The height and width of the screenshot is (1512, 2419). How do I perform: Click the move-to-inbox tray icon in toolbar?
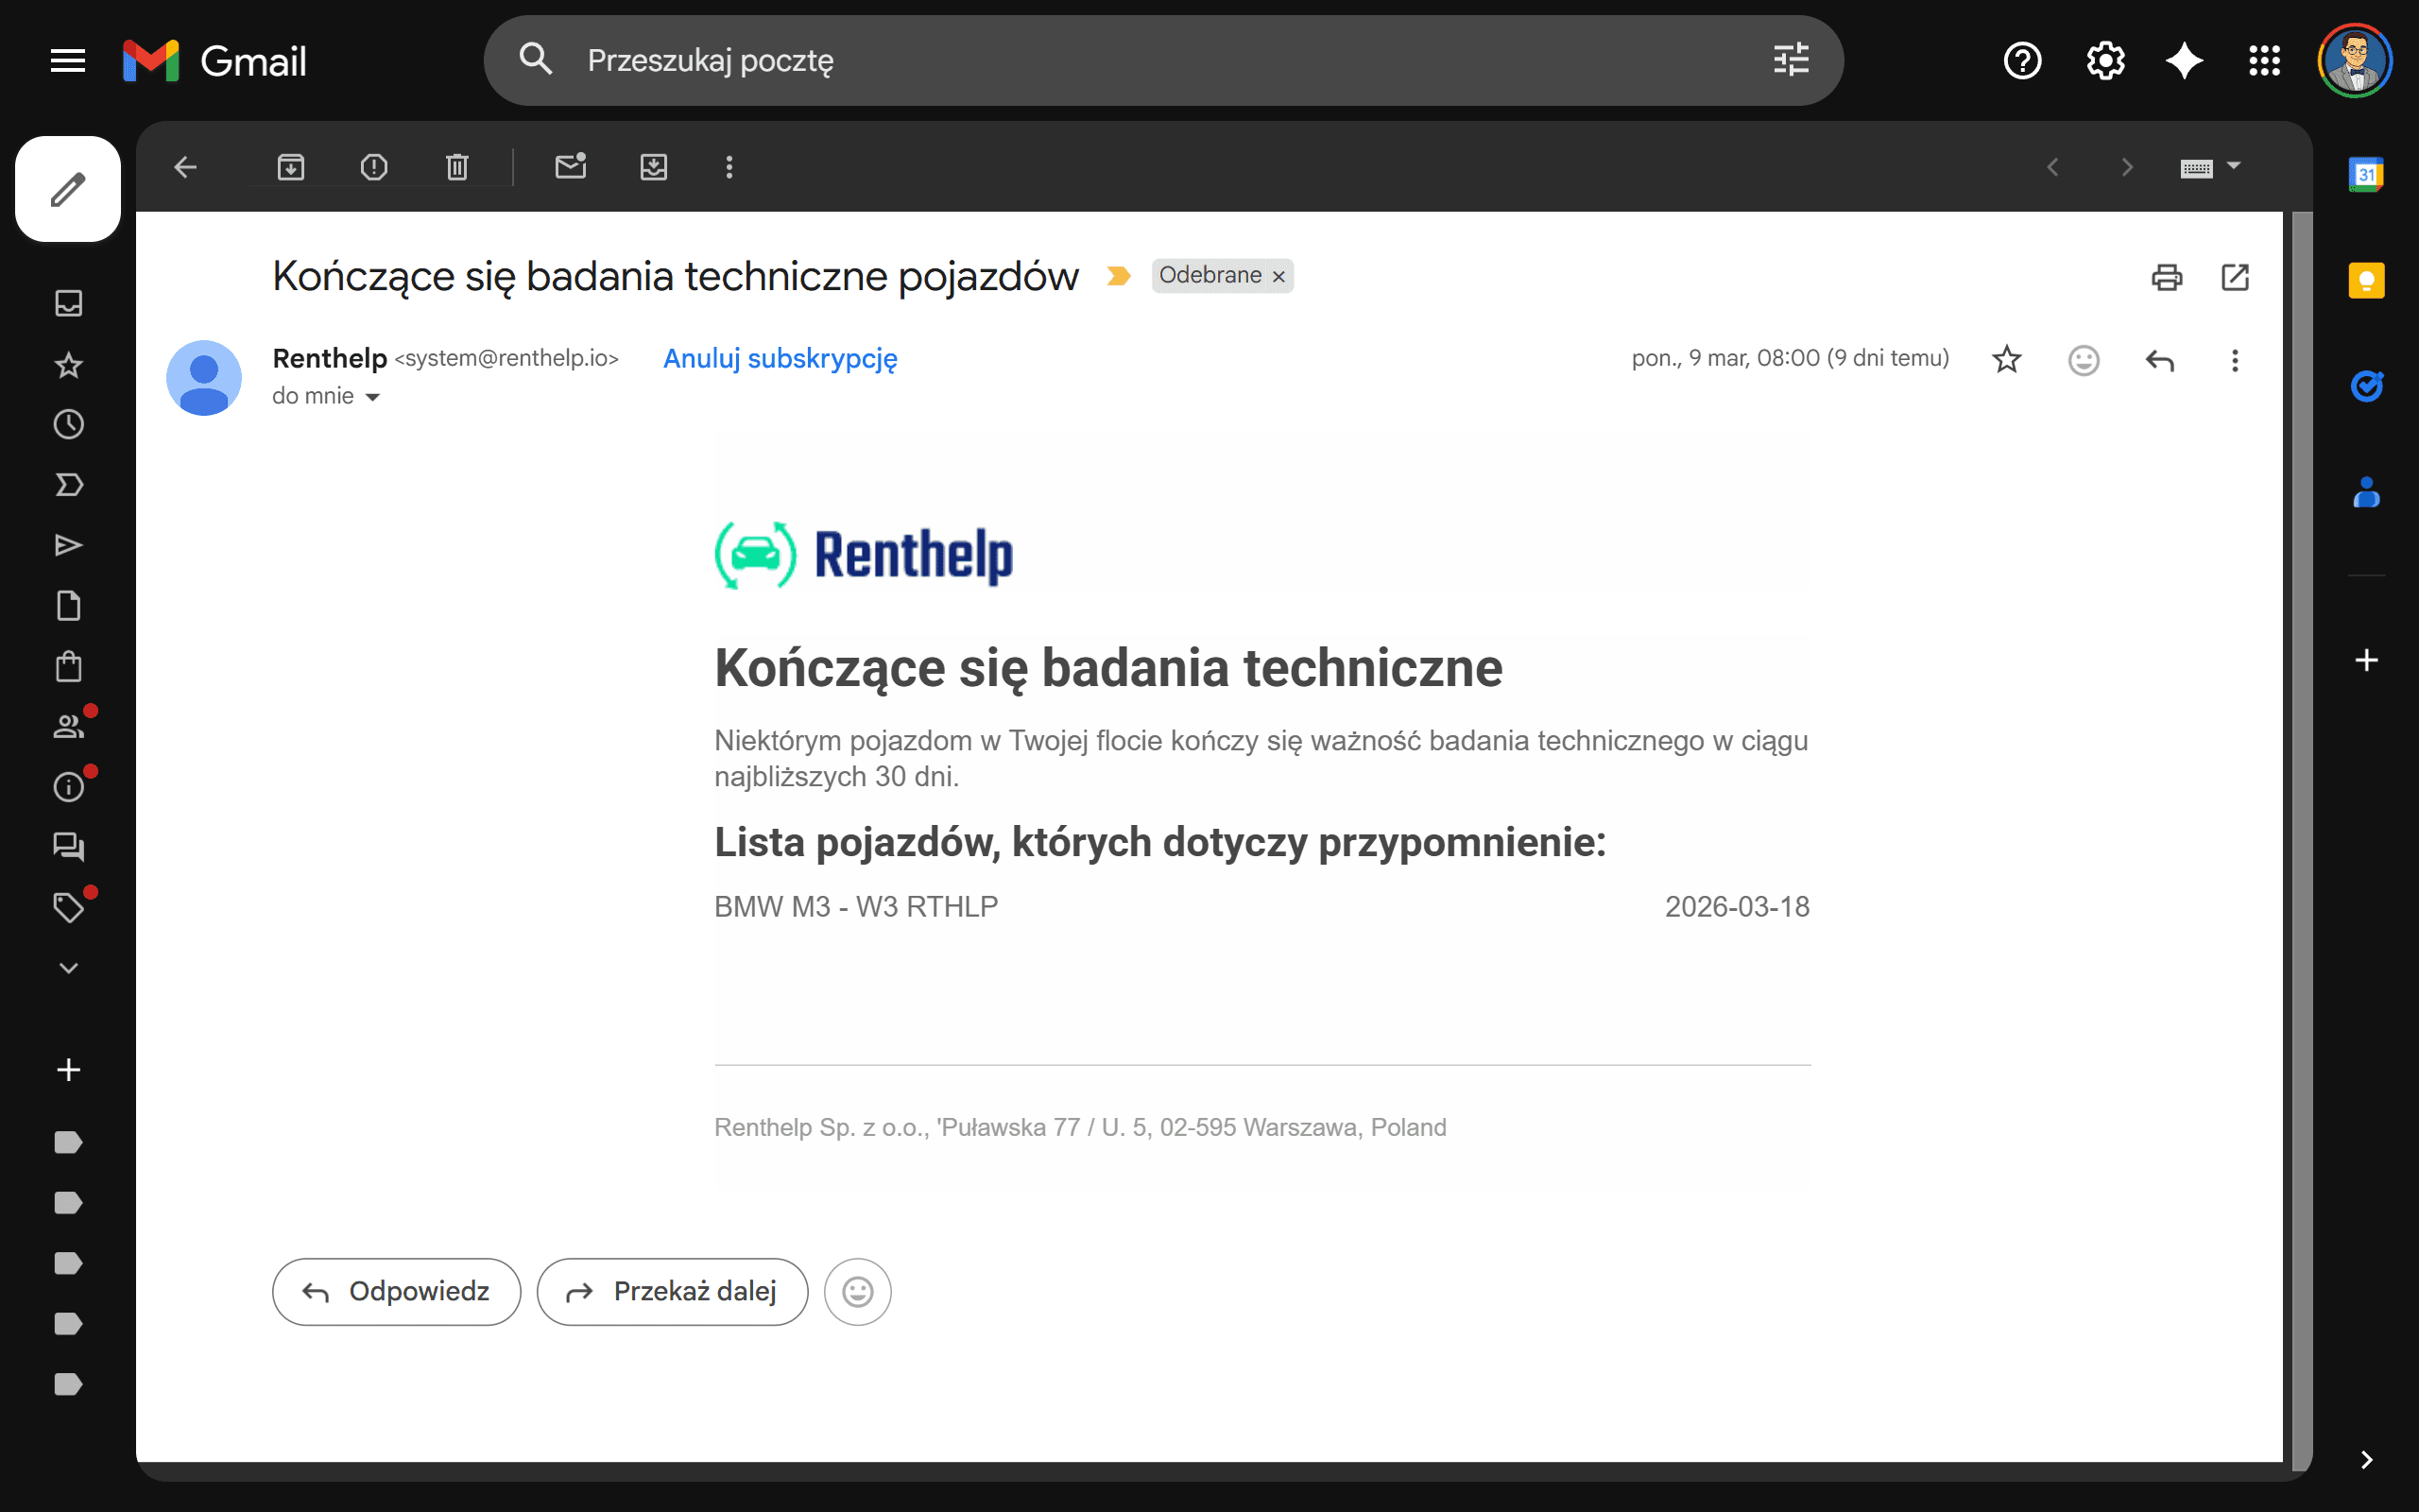654,167
